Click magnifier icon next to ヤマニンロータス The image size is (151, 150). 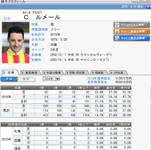tap(107, 59)
